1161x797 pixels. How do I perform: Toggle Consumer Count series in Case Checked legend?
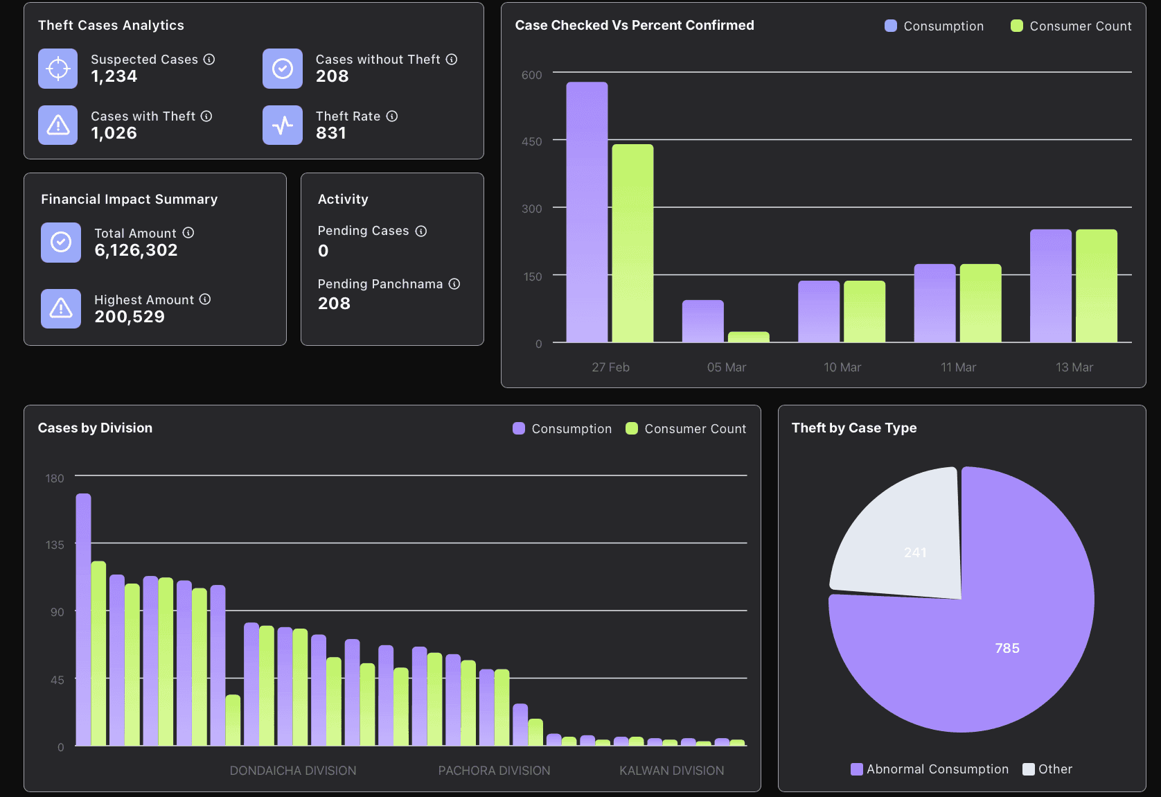click(x=1071, y=26)
